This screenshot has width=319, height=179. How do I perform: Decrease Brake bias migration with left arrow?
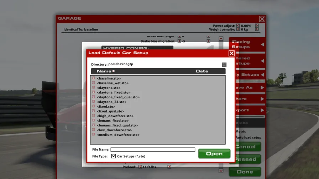click(x=179, y=41)
